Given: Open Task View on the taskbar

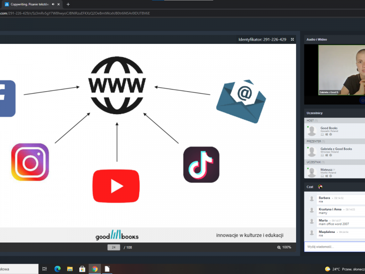Looking at the screenshot, I should (x=44, y=269).
